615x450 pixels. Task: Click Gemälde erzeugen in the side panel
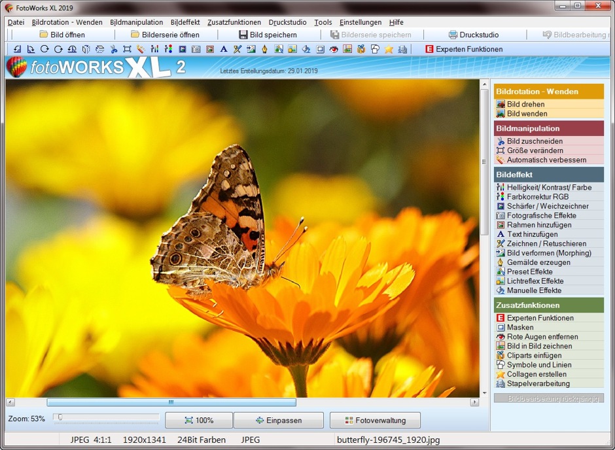[x=538, y=262]
